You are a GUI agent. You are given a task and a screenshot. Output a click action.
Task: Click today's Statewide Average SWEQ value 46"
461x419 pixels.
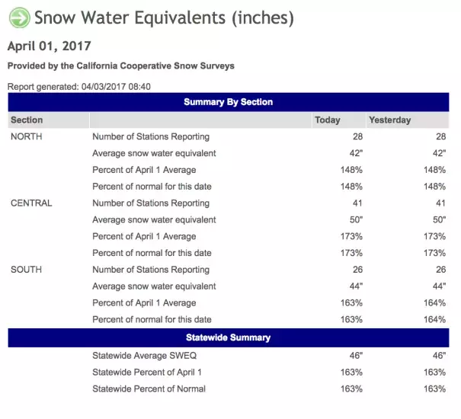(x=356, y=356)
